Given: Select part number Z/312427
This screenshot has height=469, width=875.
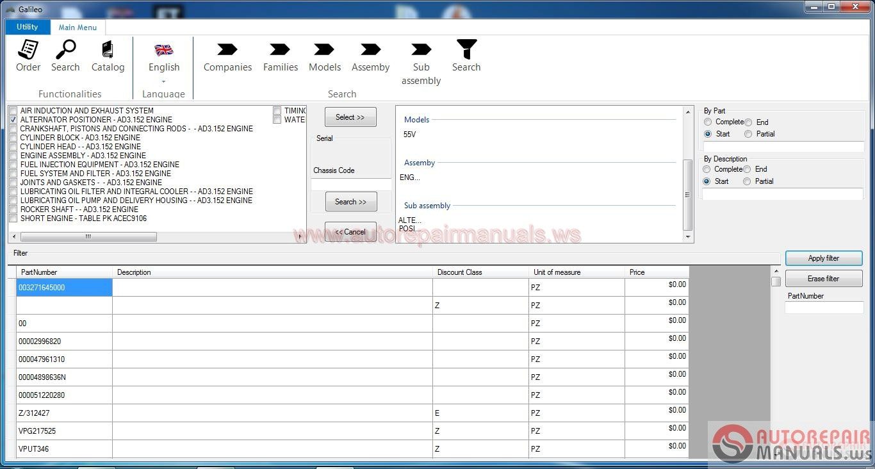Looking at the screenshot, I should 64,413.
